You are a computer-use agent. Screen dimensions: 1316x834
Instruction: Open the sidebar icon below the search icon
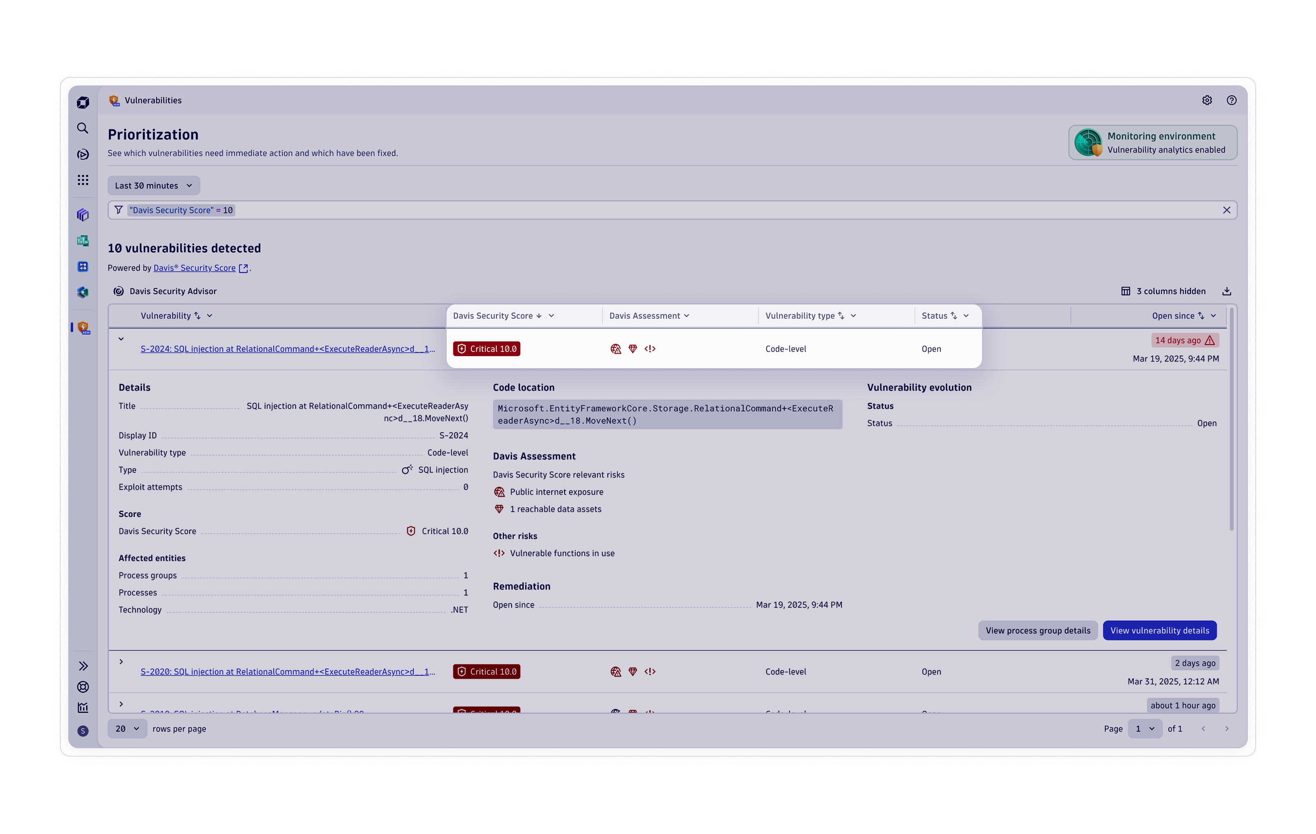(x=83, y=154)
